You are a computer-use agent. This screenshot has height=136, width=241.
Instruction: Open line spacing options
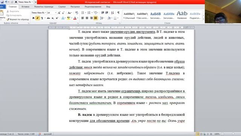click(102, 18)
